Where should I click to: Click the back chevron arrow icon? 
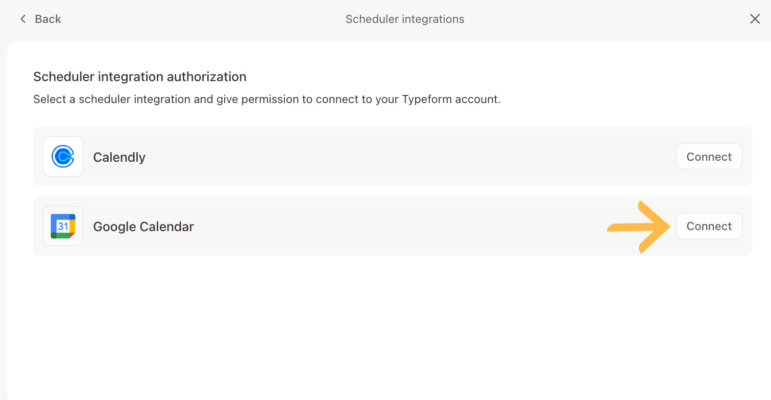point(22,19)
